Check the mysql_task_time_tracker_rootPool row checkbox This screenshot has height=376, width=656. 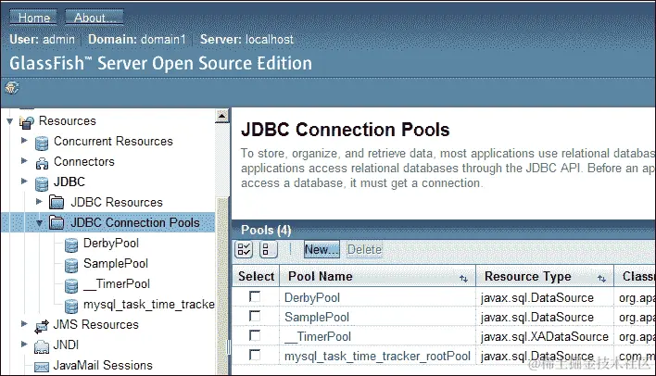255,355
